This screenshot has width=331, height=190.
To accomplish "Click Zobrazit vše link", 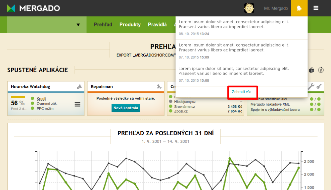I will pos(242,92).
